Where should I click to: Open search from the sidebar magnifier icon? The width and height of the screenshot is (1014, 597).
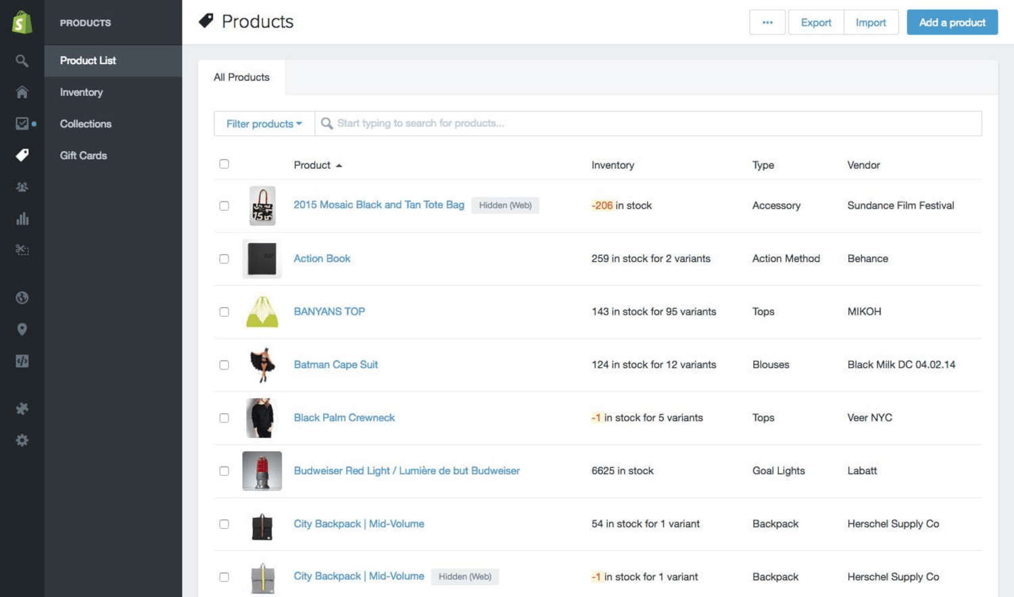point(22,61)
